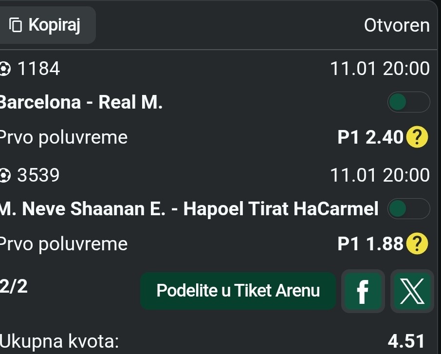Toggle the Neve Shaanan - Hapoel Tirat switch

[x=408, y=208]
